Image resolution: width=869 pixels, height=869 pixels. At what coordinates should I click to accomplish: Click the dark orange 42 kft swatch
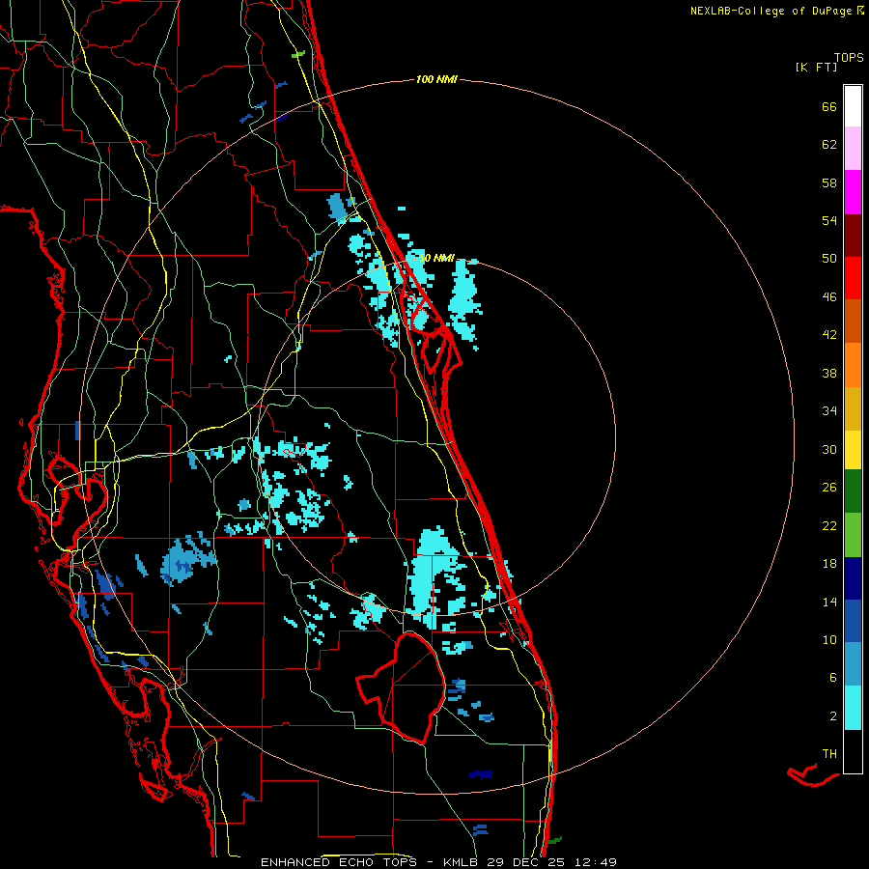click(x=853, y=321)
